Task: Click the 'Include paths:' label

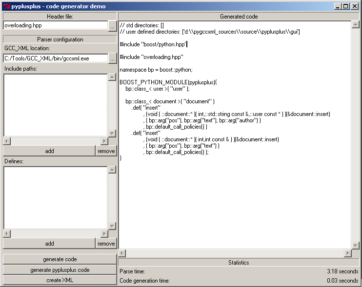Action: [20, 69]
